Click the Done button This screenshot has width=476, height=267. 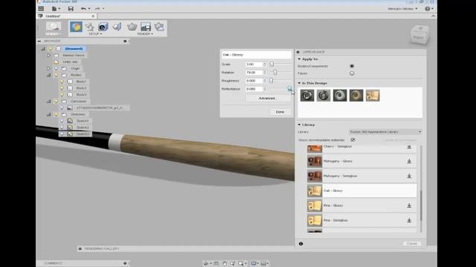pos(280,112)
